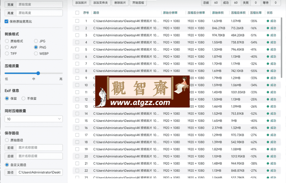Click the 压缩质量 slider handle
This screenshot has height=183, width=286.
[x=38, y=73]
